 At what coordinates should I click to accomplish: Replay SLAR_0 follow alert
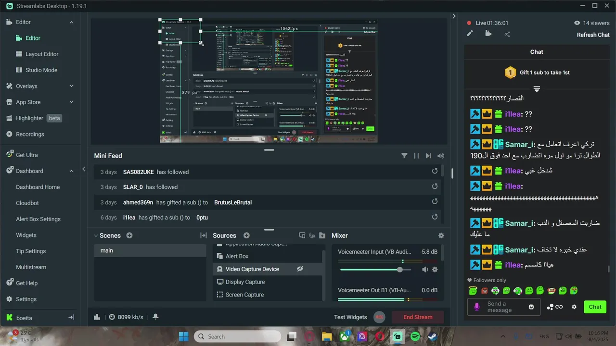pos(435,187)
